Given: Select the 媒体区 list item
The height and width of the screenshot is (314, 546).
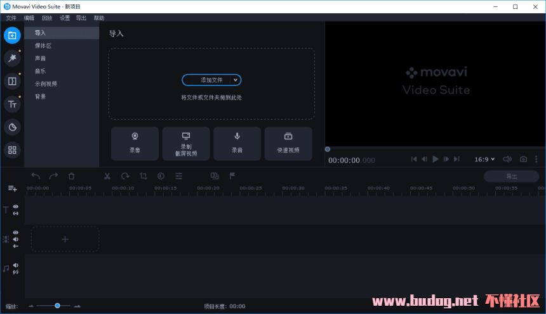Looking at the screenshot, I should pos(62,46).
